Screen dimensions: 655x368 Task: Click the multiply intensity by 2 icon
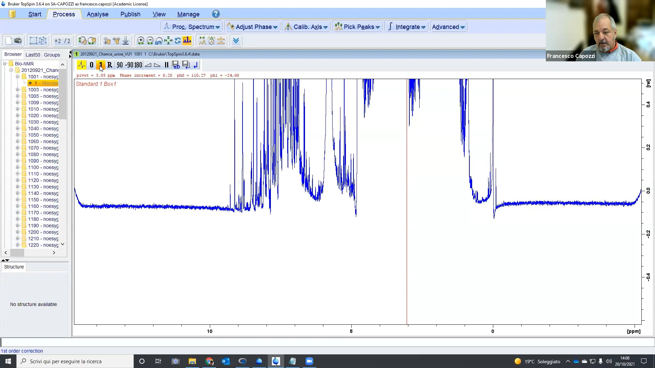click(58, 41)
